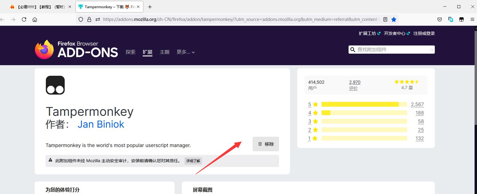Click the 详细了解 button in warning
The image size is (477, 194).
pyautogui.click(x=193, y=161)
